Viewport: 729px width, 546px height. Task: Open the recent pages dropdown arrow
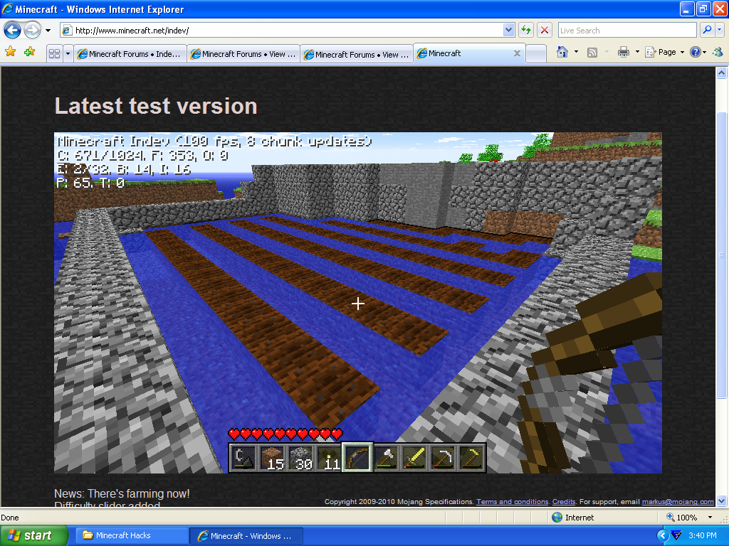[48, 31]
